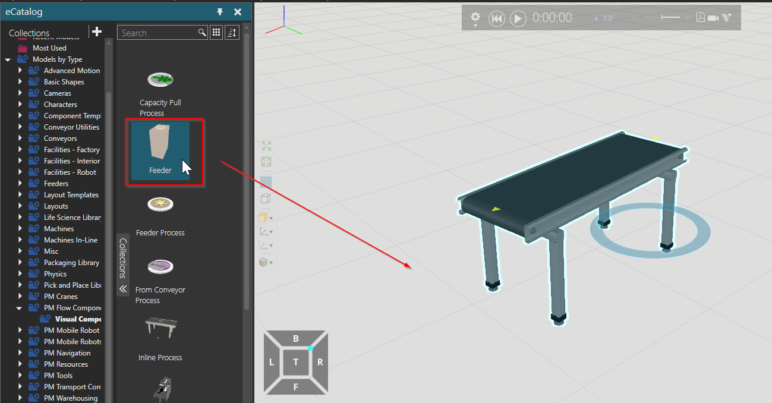The width and height of the screenshot is (772, 403).
Task: Click the zoom to selected icon
Action: (x=266, y=161)
